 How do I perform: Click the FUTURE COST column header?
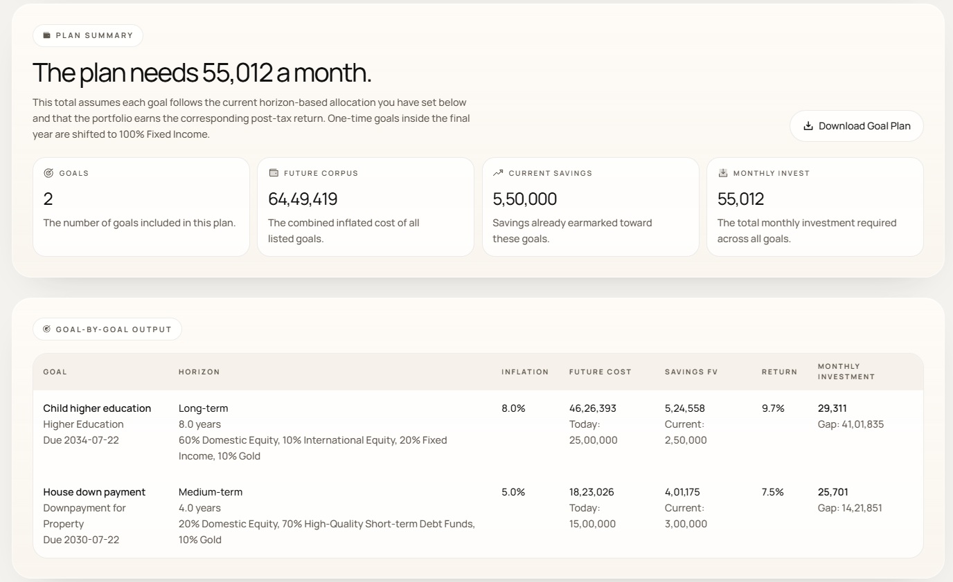coord(600,372)
